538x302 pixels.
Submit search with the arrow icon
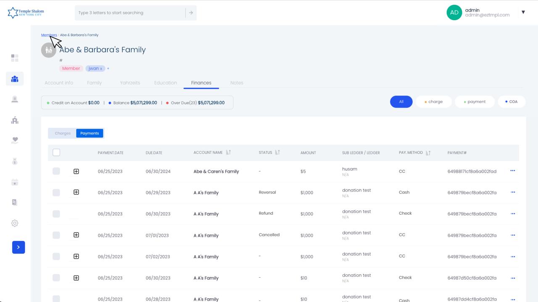coord(191,13)
